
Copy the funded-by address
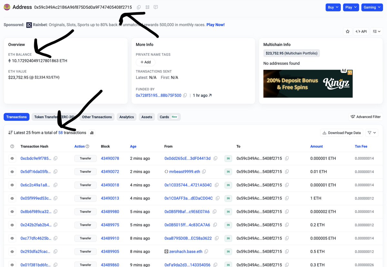pos(185,95)
